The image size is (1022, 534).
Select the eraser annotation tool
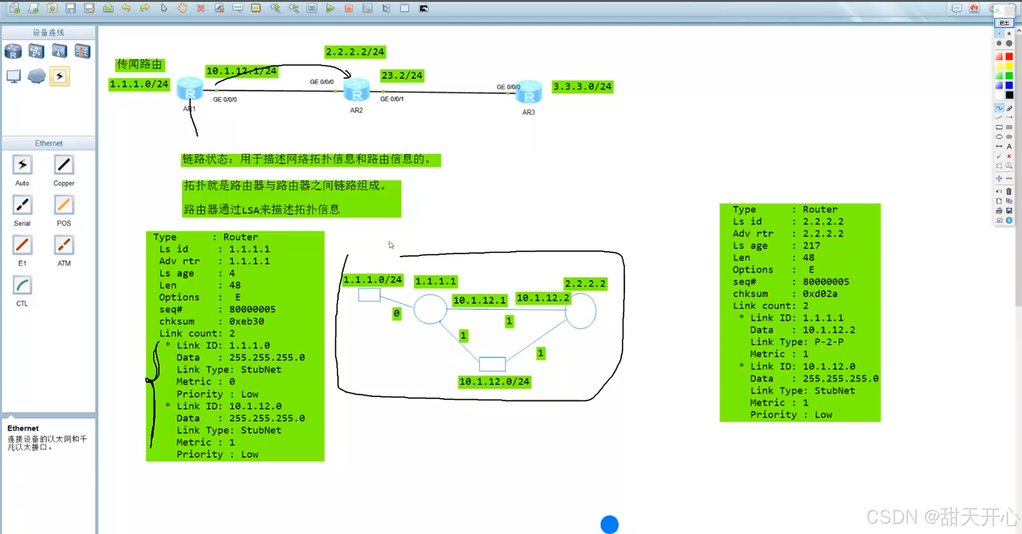pyautogui.click(x=1009, y=108)
